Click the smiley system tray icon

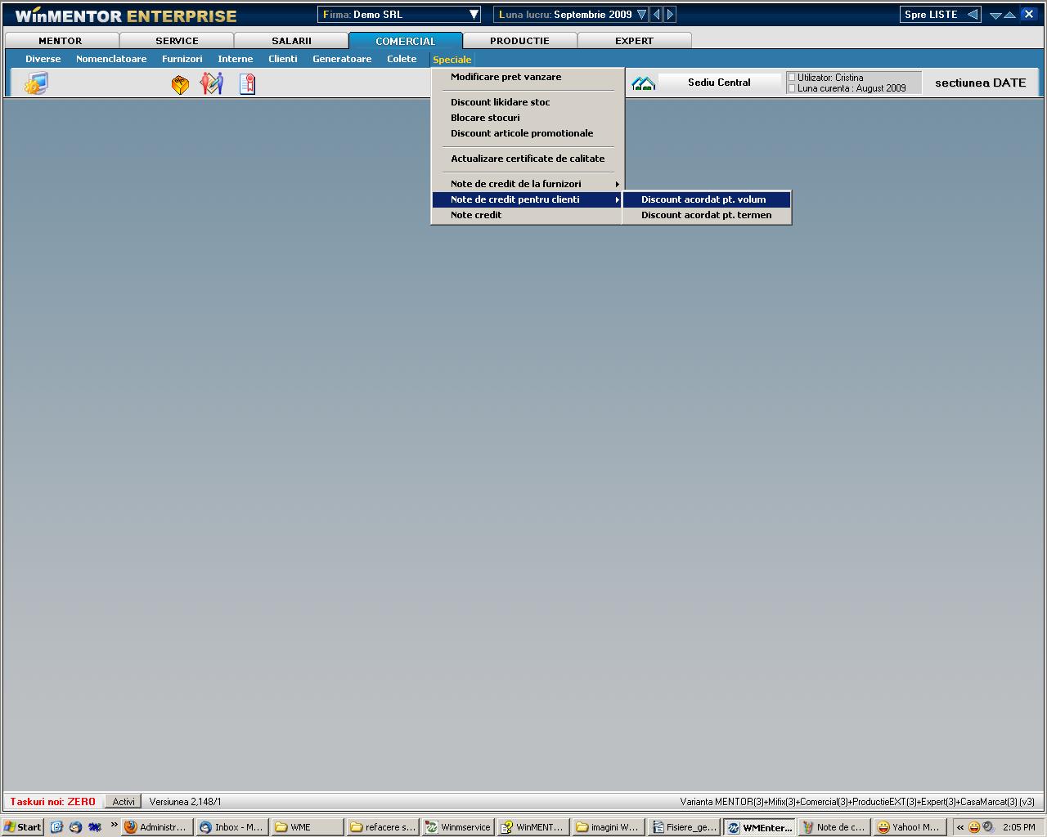coord(974,827)
